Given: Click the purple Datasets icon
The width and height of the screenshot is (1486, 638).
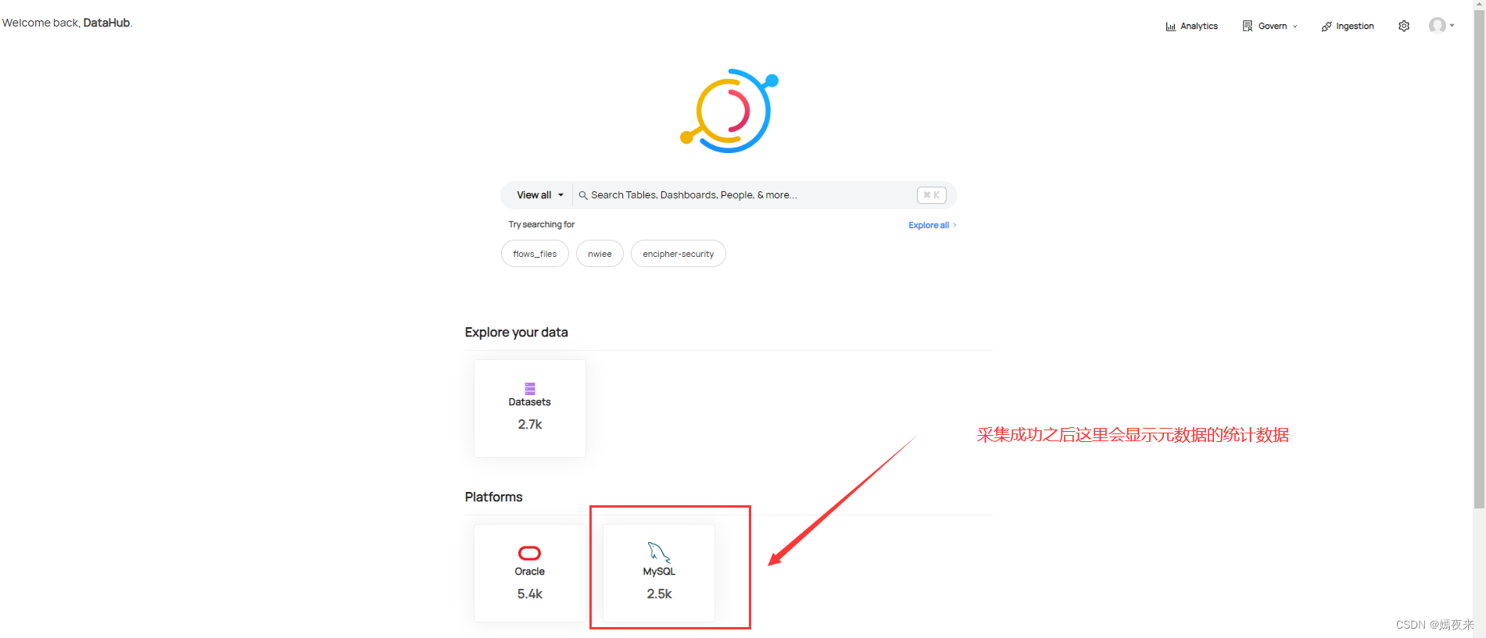Looking at the screenshot, I should (530, 388).
